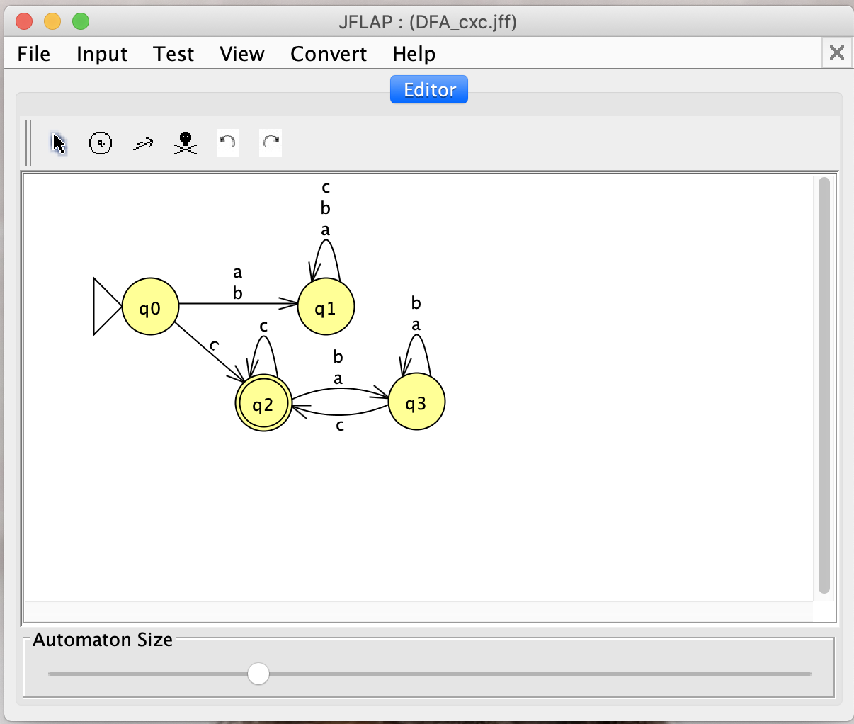Select the State Creator tool

tap(101, 144)
